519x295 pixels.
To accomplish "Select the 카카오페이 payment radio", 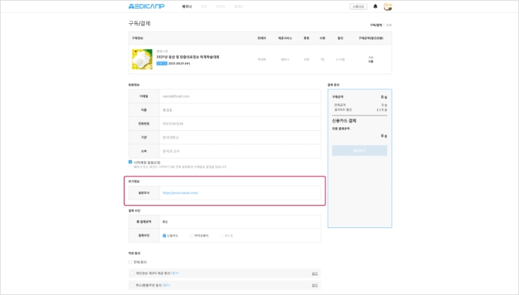I will pos(191,236).
